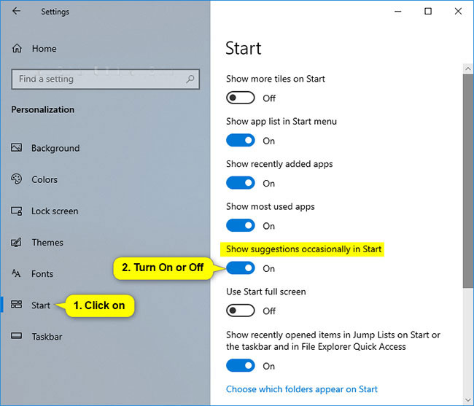
Task: Click the Personalization heading text
Action: click(42, 109)
